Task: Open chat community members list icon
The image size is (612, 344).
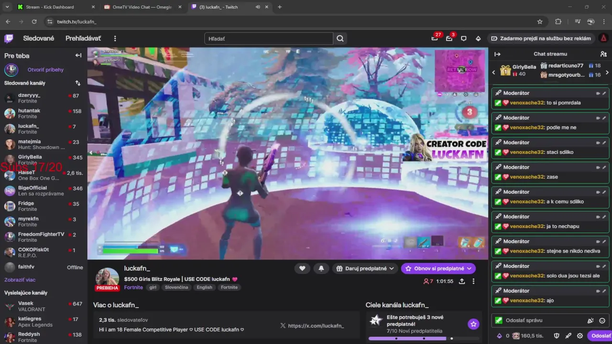Action: (603, 54)
